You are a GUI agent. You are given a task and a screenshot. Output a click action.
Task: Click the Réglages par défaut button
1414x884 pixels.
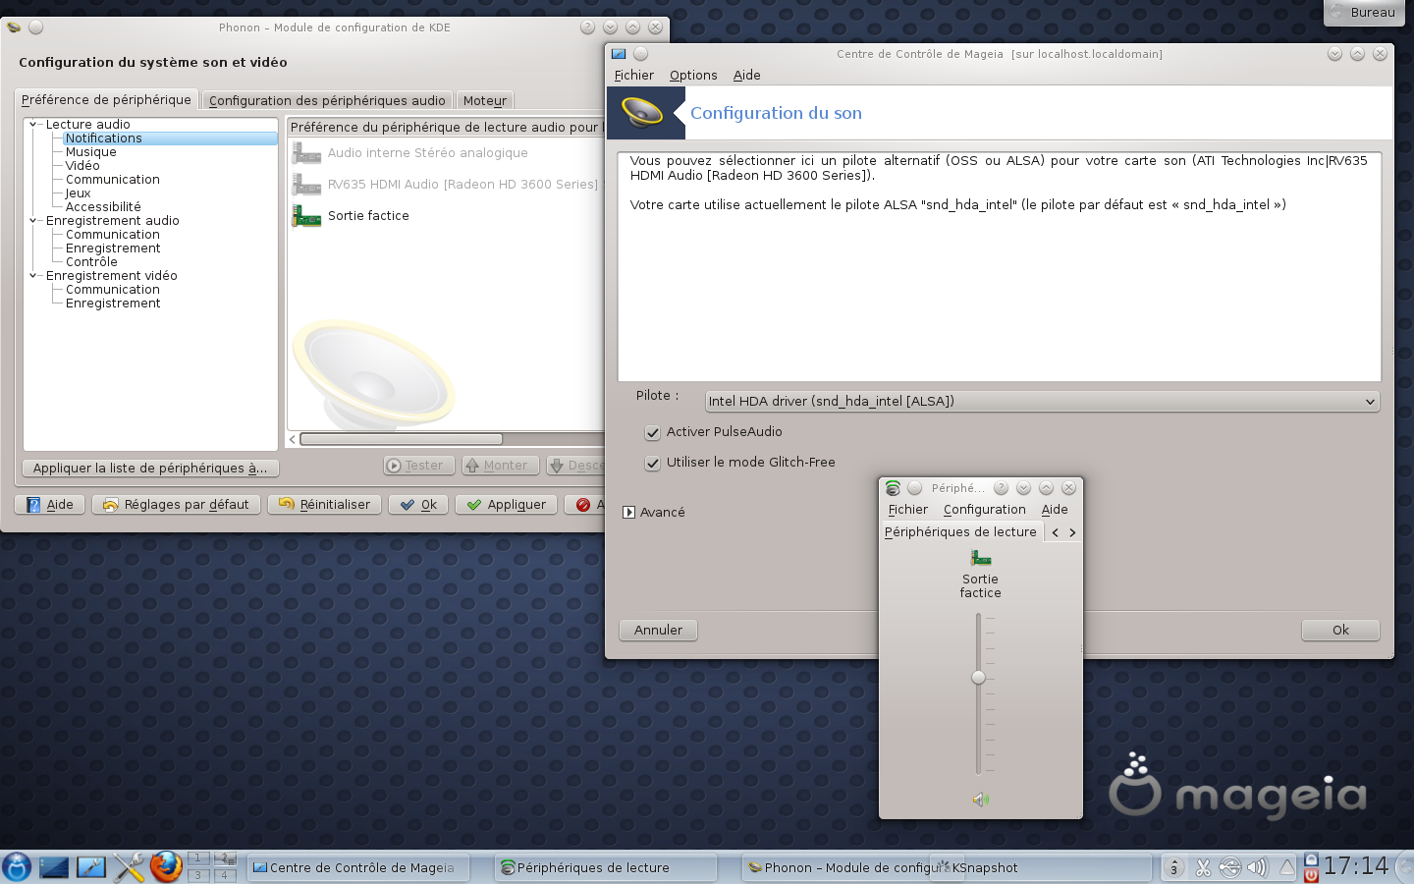(176, 504)
